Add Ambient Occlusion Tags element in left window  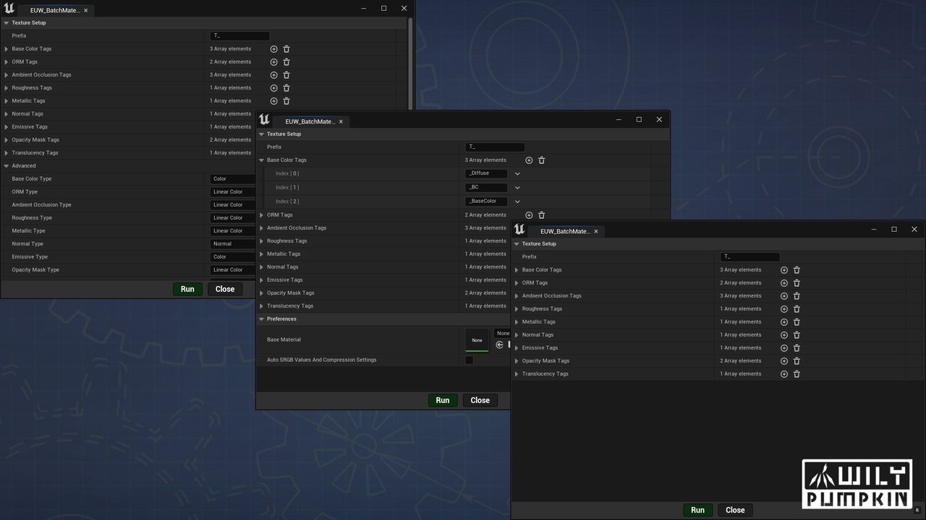click(273, 75)
